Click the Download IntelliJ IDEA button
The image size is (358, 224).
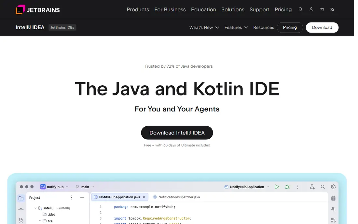tap(177, 133)
